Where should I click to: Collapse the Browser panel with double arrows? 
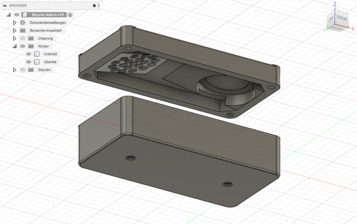pos(5,6)
